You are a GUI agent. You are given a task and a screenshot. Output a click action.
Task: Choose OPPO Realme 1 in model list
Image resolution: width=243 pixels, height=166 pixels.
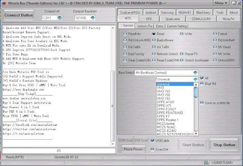(x=175, y=120)
